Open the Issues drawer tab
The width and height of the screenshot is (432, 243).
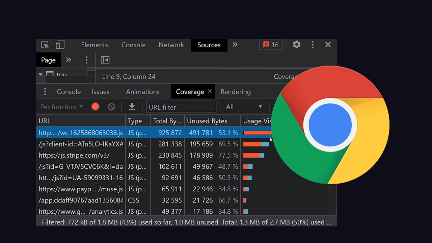click(x=101, y=92)
